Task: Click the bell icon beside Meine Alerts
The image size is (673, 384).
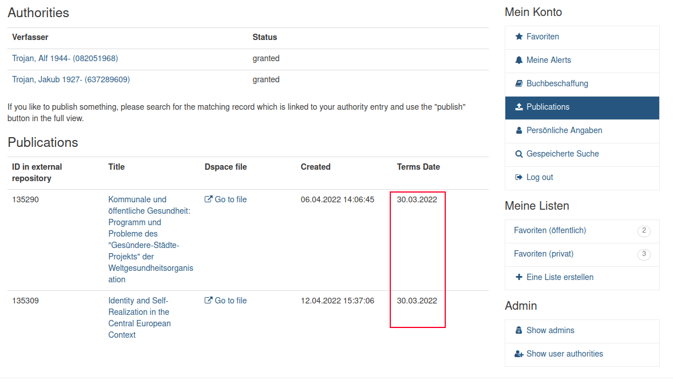Action: [x=519, y=60]
